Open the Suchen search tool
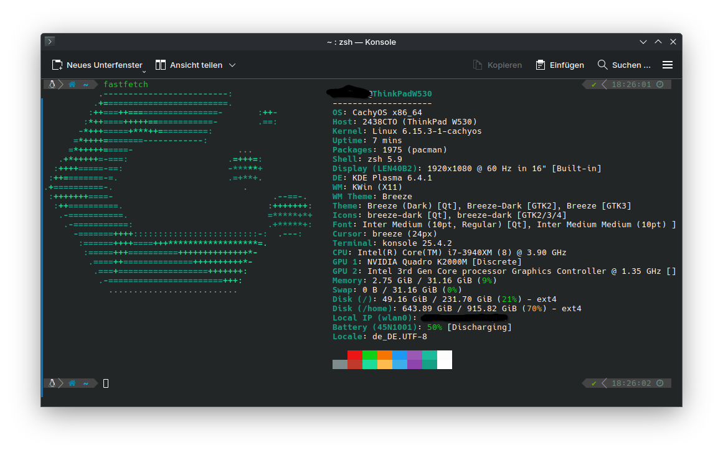 tap(624, 65)
